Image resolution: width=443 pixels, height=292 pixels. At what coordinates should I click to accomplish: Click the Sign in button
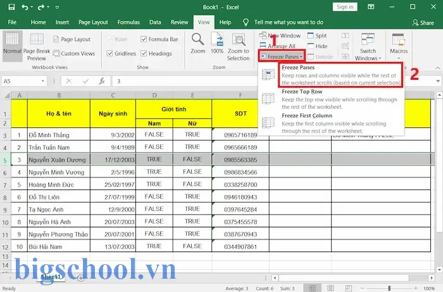(x=345, y=7)
